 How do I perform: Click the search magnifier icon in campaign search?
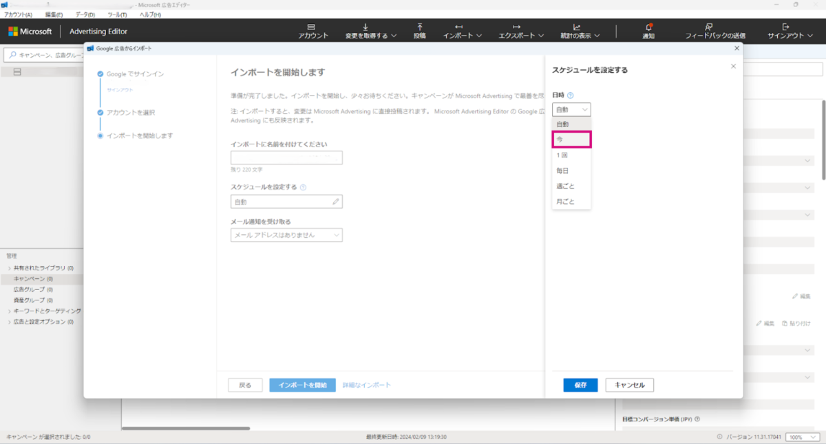click(12, 54)
